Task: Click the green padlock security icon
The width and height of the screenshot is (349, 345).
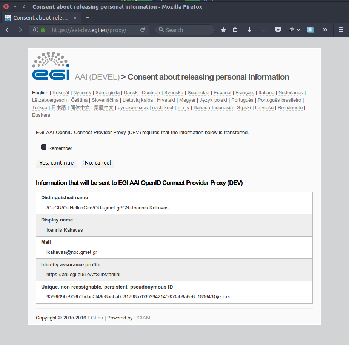Action: 43,30
